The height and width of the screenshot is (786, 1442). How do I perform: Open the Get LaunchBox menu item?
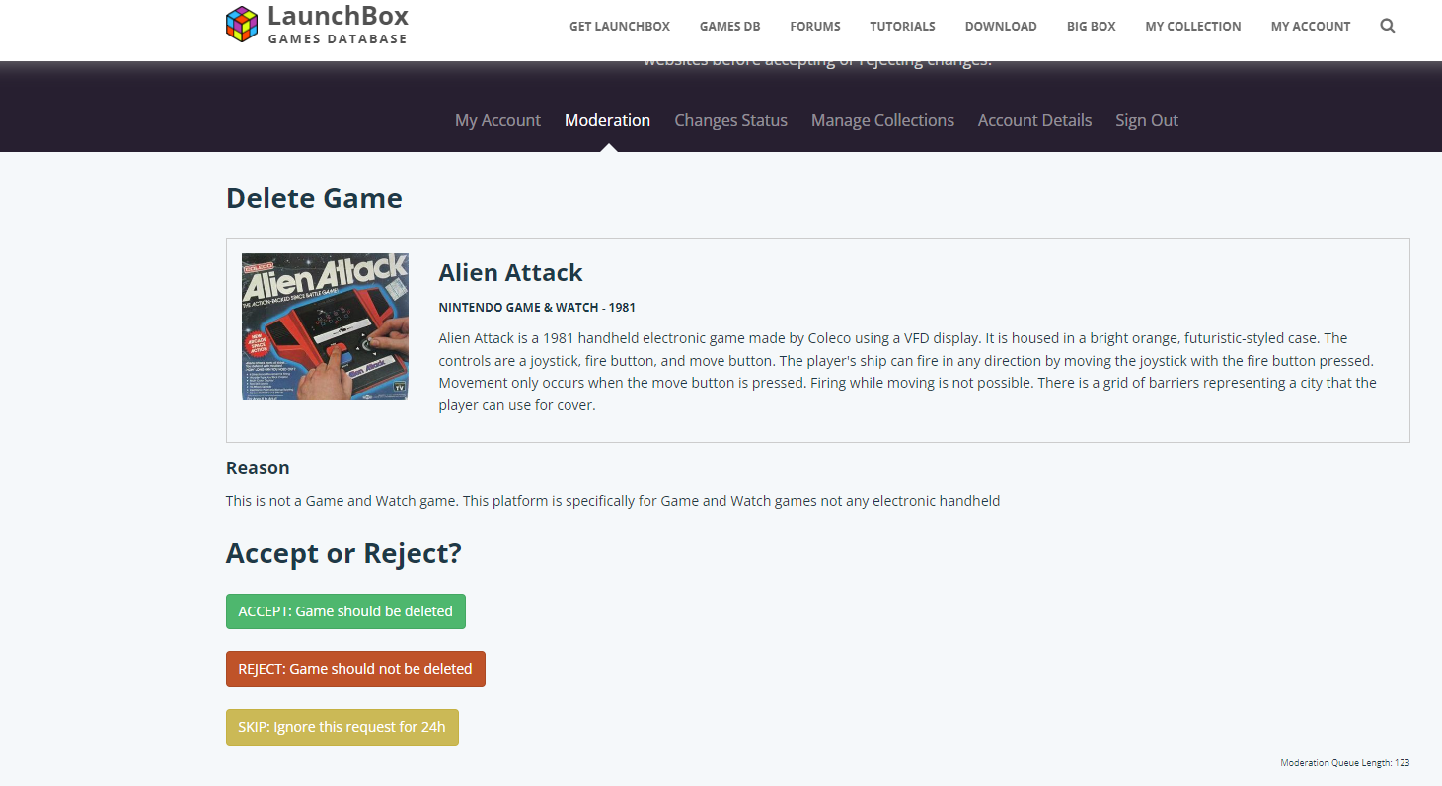click(620, 27)
